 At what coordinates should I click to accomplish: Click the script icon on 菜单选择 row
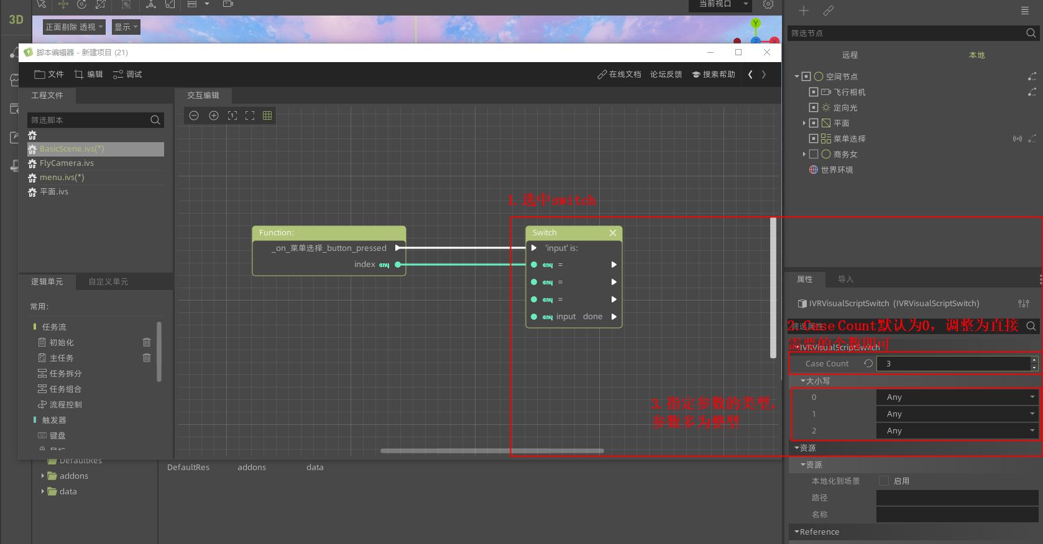1032,138
